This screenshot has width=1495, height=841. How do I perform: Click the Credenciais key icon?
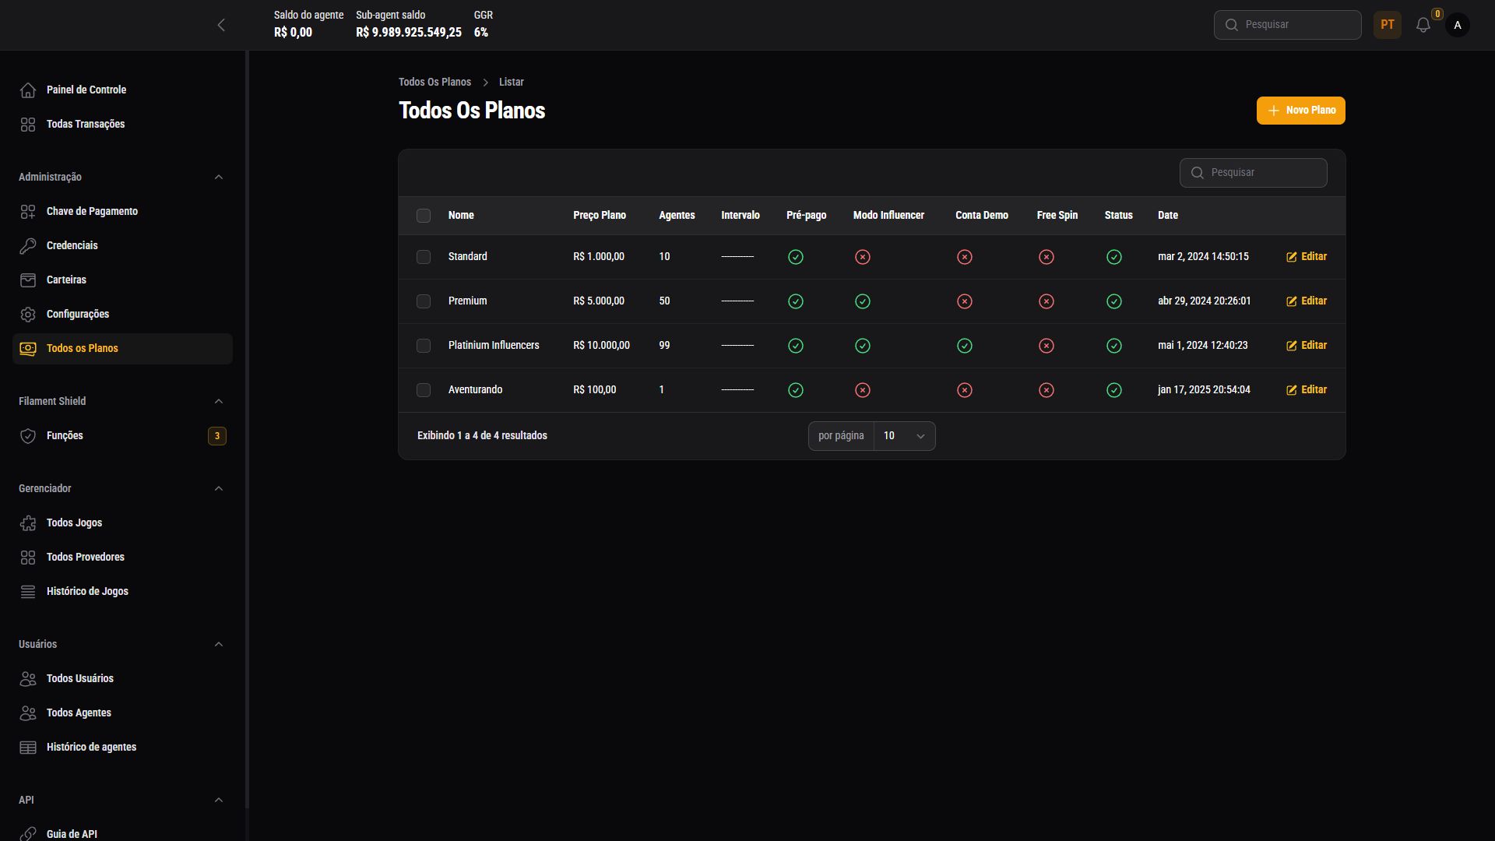click(28, 246)
